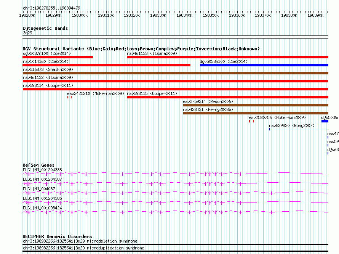This screenshot has height=254, width=339.
Task: Open the 3q29 microdeletion syndrome entry
Action: pyautogui.click(x=175, y=244)
